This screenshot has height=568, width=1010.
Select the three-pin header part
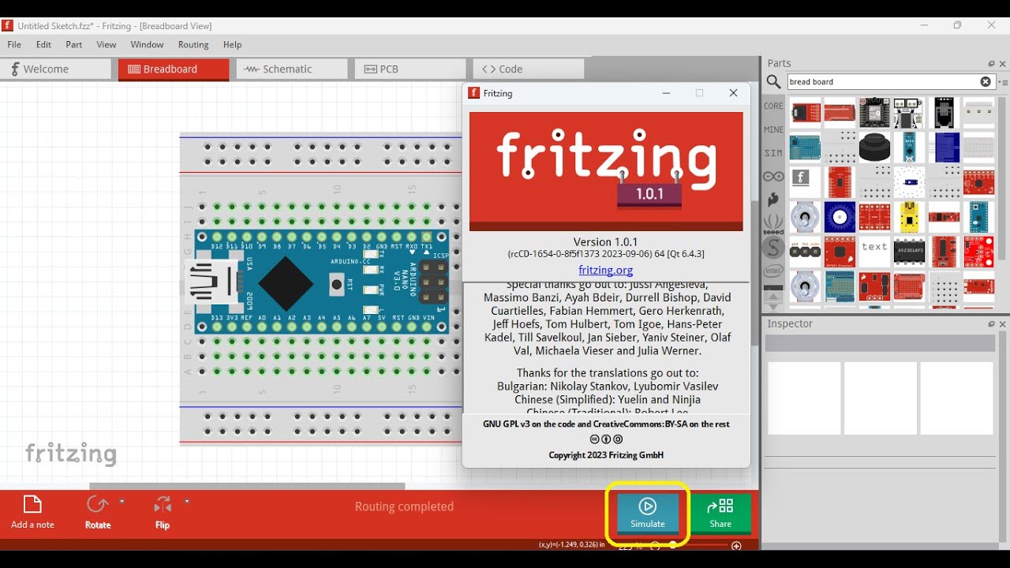805,252
